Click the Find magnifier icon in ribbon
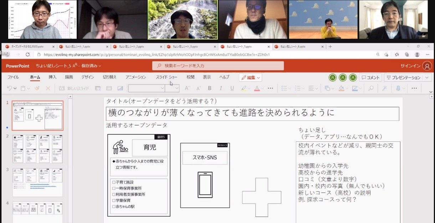This screenshot has width=435, height=223. pyautogui.click(x=371, y=88)
